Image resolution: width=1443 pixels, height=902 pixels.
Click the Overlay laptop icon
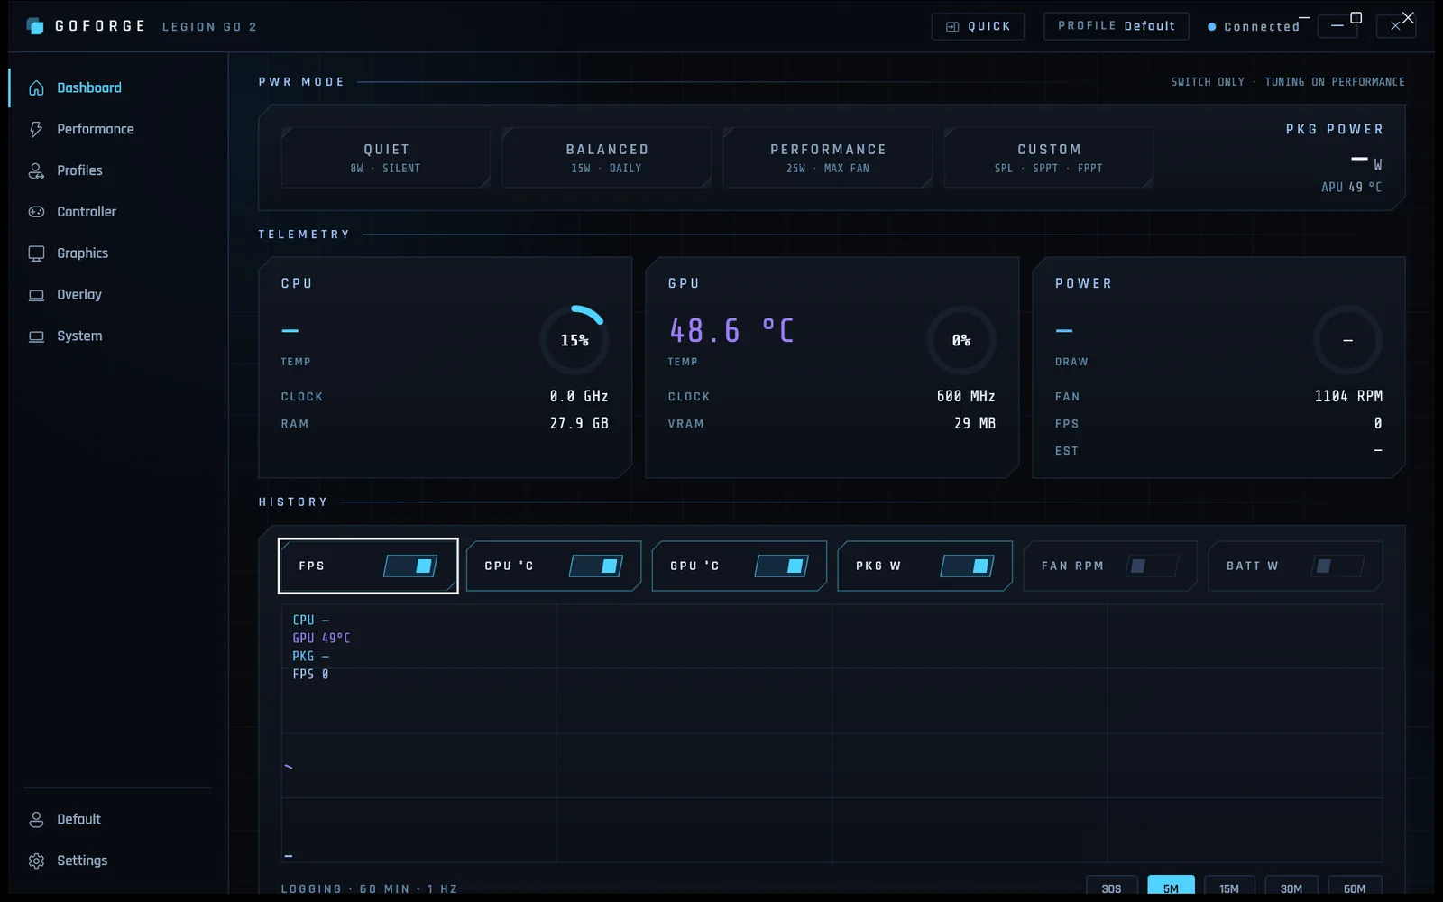coord(36,295)
